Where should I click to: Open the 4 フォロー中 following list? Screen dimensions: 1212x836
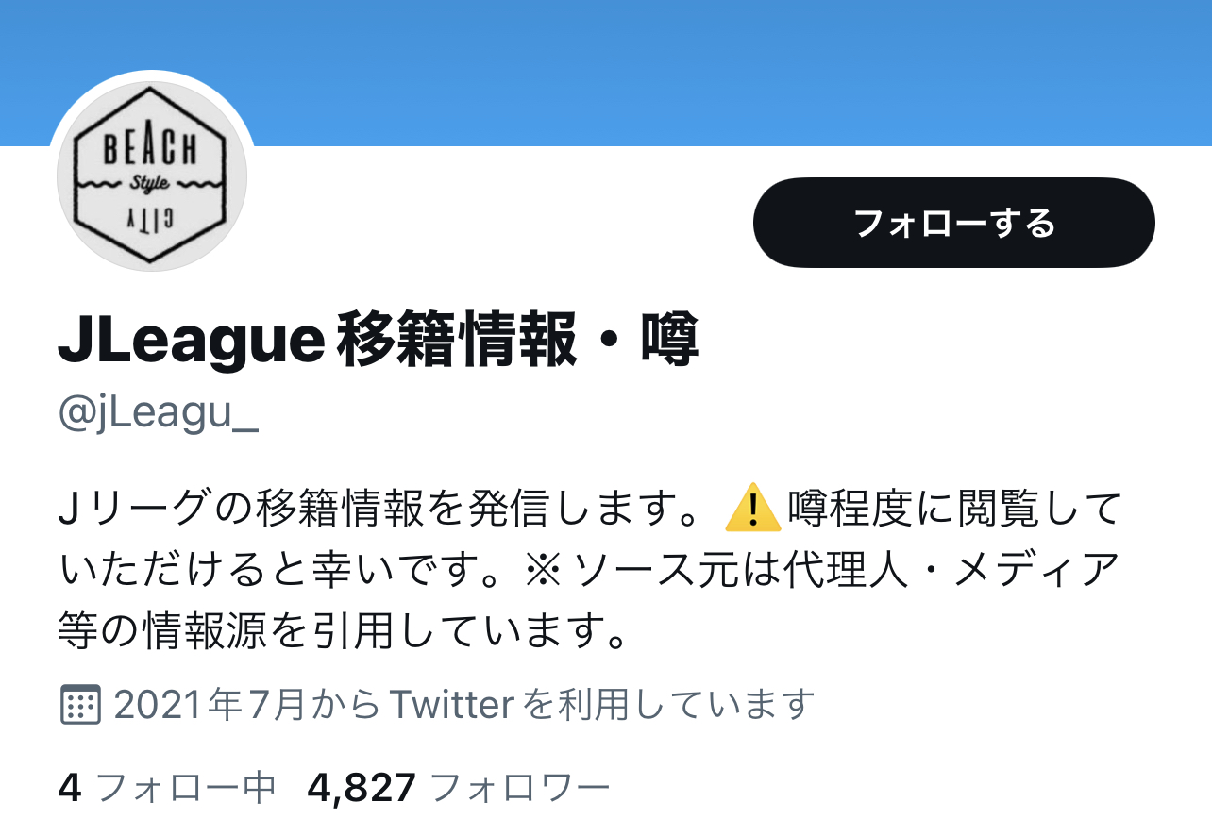167,787
